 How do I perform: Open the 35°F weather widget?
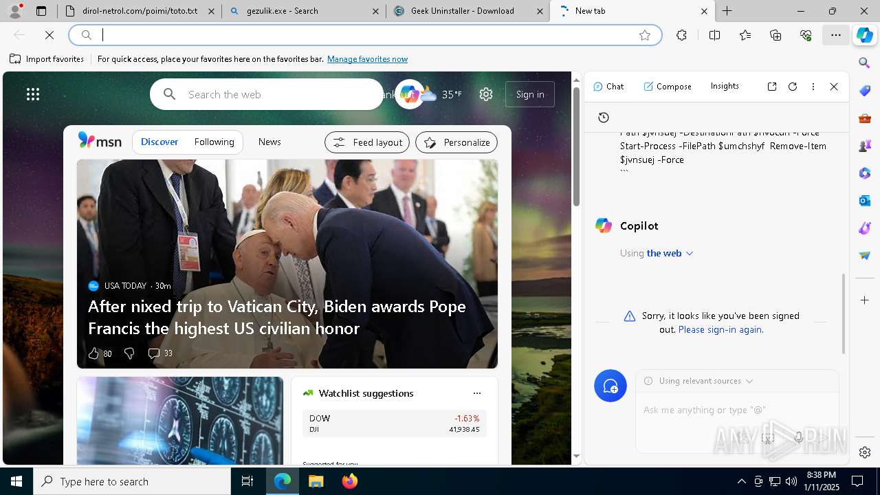point(441,94)
